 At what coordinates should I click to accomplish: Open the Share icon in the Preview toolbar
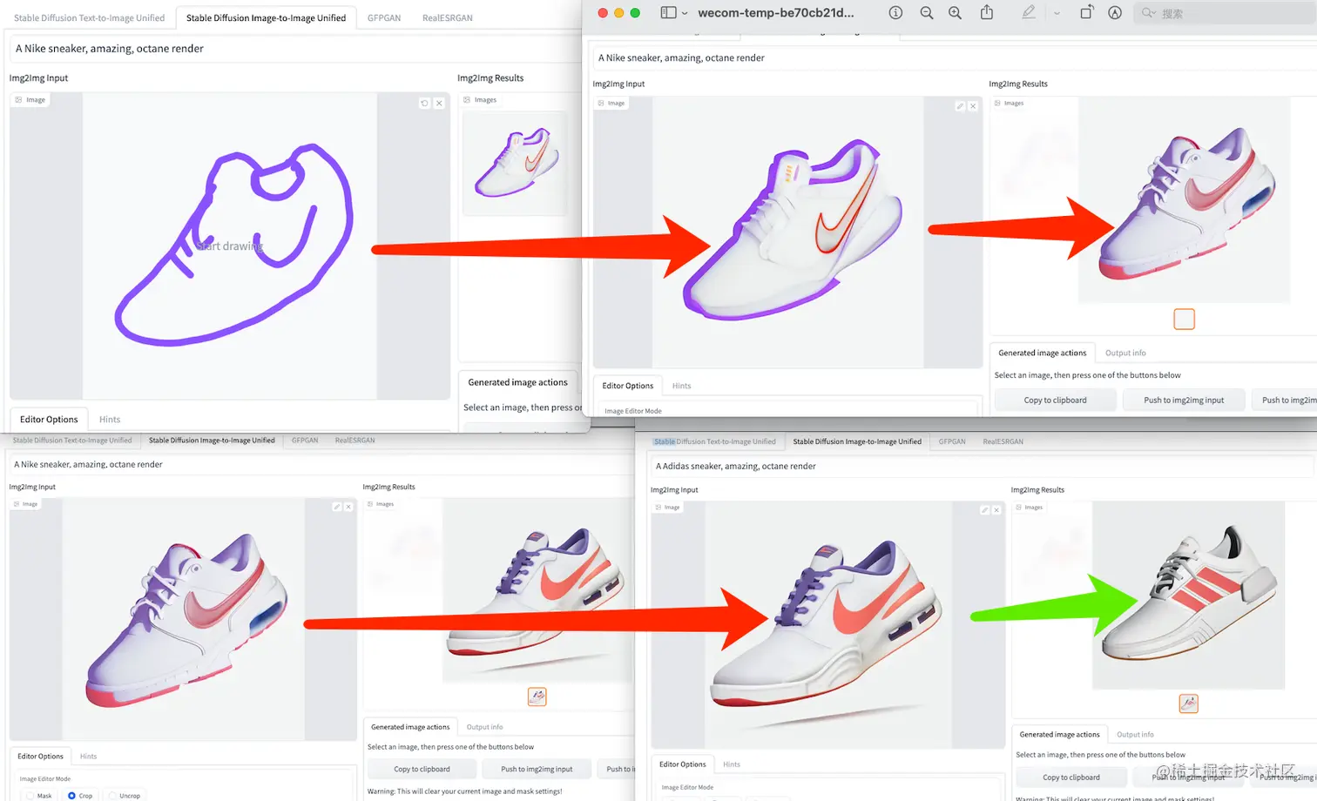(x=987, y=12)
